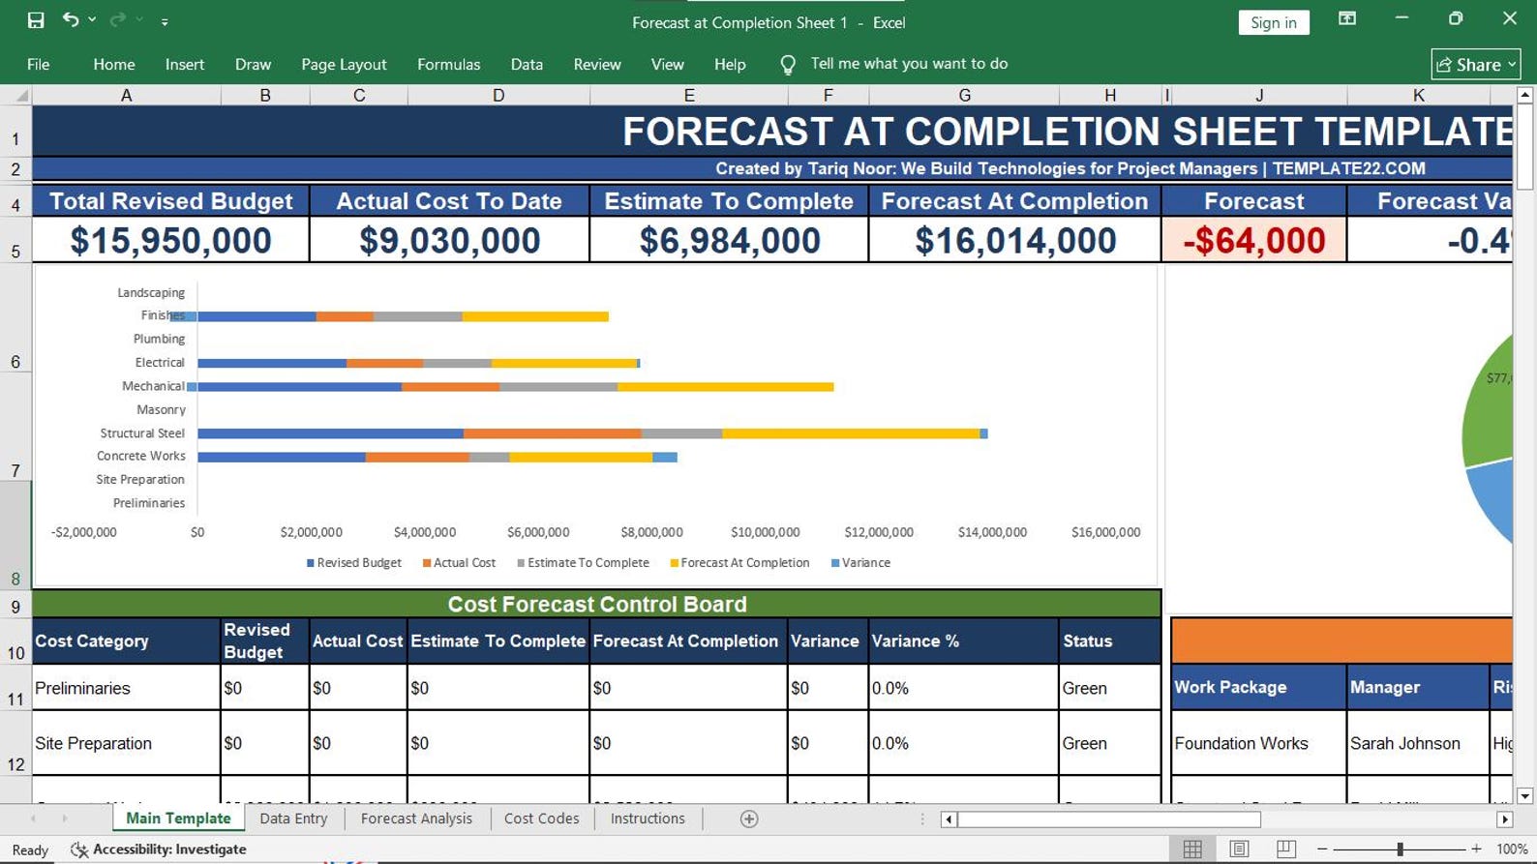Switch to Normal view icon
This screenshot has width=1537, height=864.
(1192, 849)
